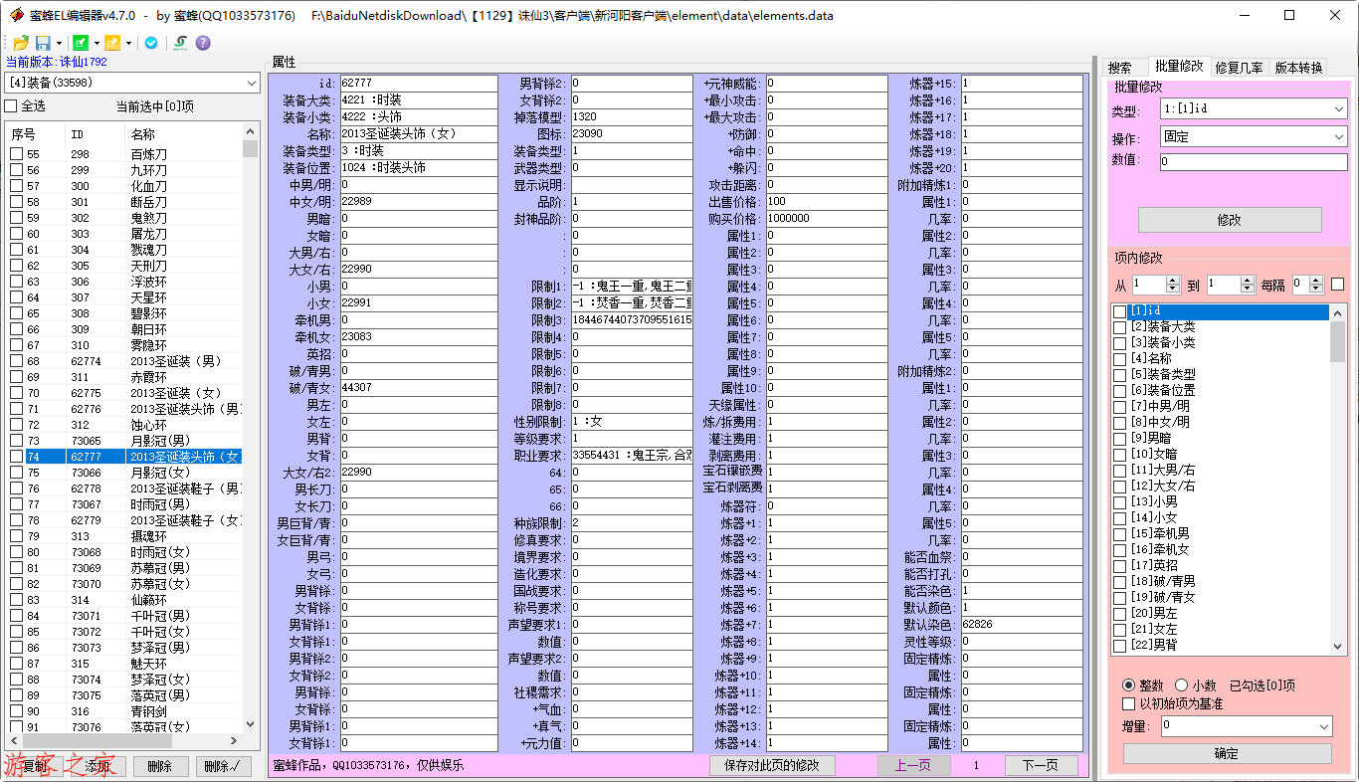Enable 以初始项为基准 checkbox
The height and width of the screenshot is (782, 1359).
[1129, 703]
